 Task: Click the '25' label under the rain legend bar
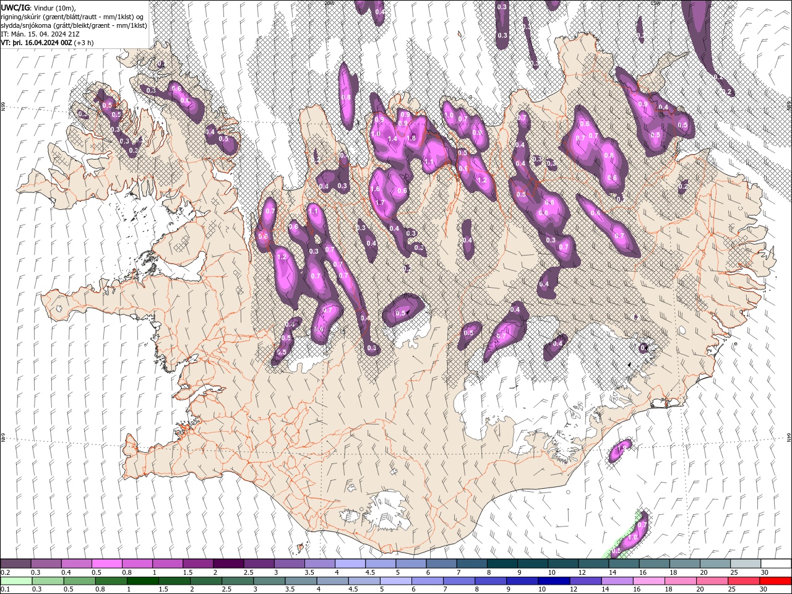coord(733,589)
